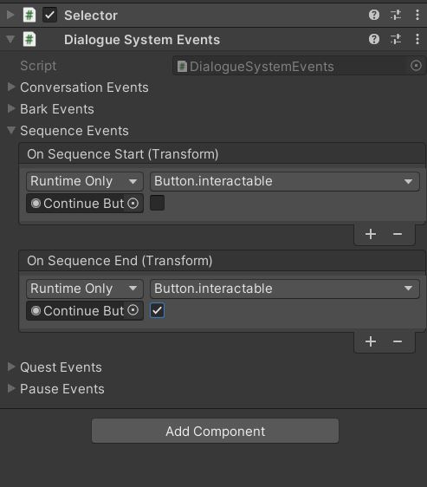Viewport: 427px width, 487px height.
Task: Open presets for Dialogue System Events
Action: point(396,39)
